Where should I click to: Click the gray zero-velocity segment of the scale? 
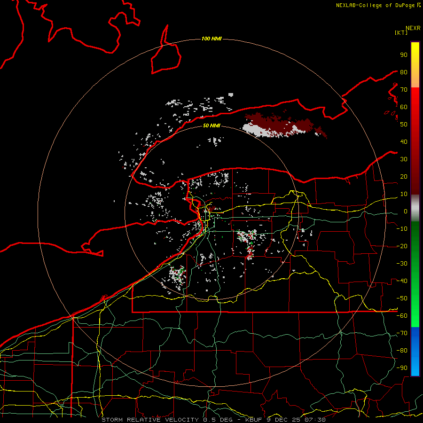pos(415,208)
